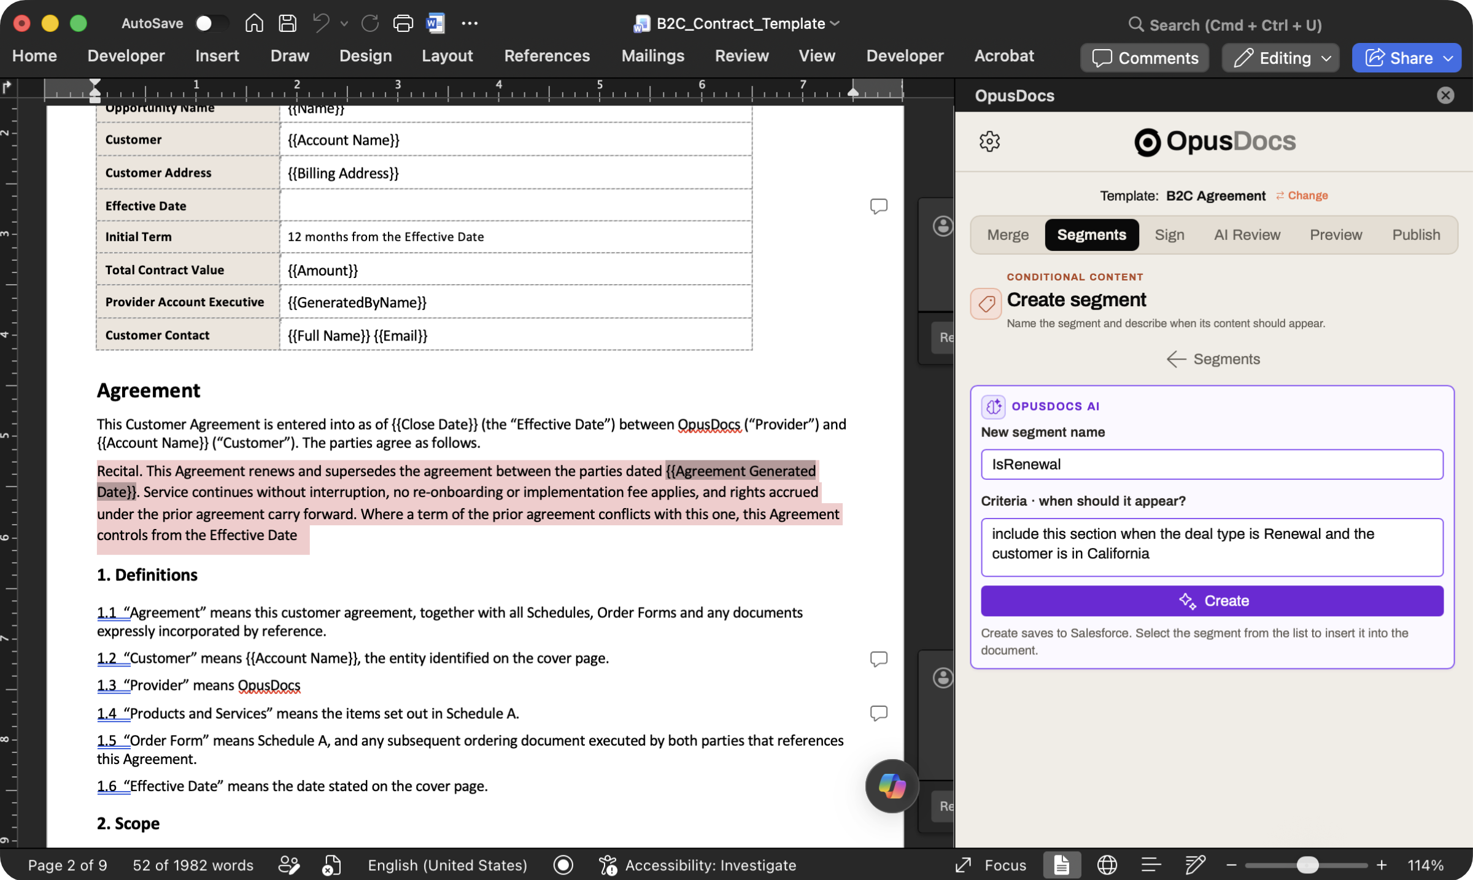This screenshot has height=880, width=1473.
Task: Click the Home icon in title bar
Action: click(254, 23)
